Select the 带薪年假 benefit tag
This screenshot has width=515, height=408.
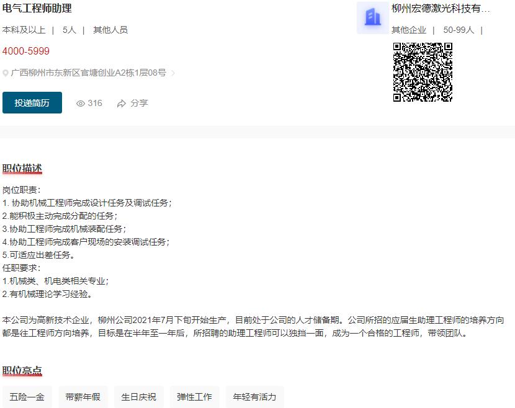[x=83, y=397]
